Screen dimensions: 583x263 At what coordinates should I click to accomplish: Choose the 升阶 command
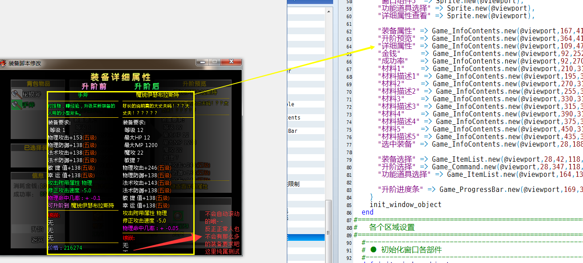coord(37,229)
